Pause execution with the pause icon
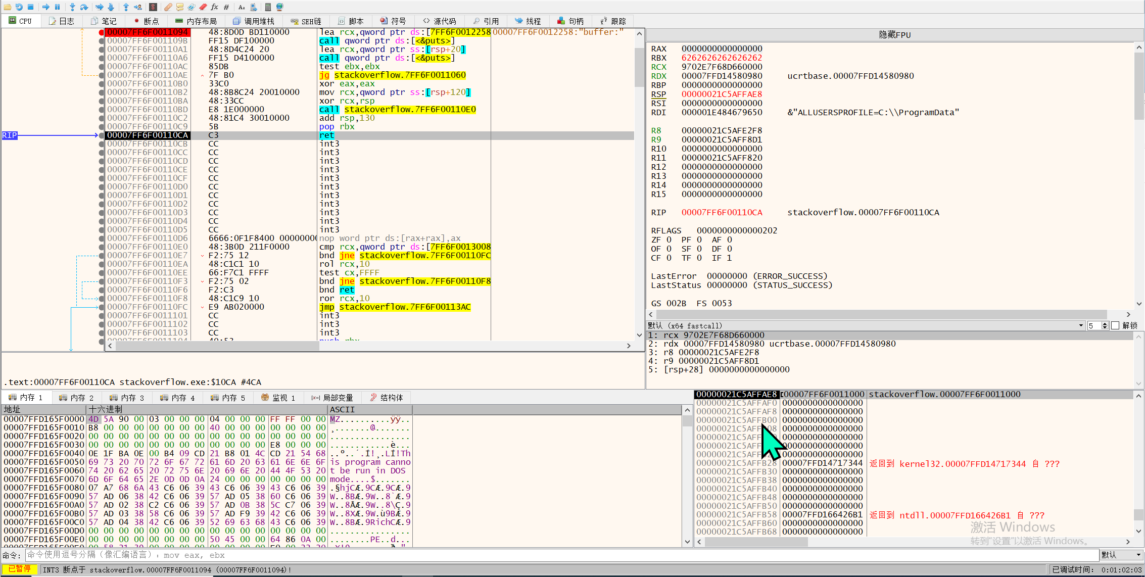This screenshot has width=1145, height=577. pos(57,7)
